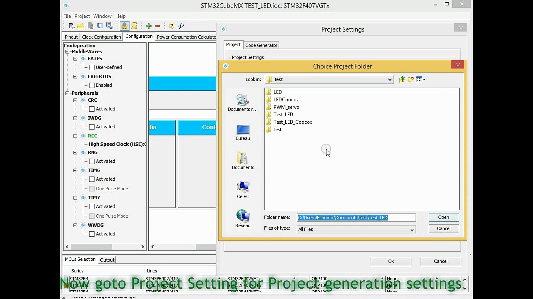This screenshot has width=533, height=299.
Task: Click the Folder name input field
Action: (x=356, y=218)
